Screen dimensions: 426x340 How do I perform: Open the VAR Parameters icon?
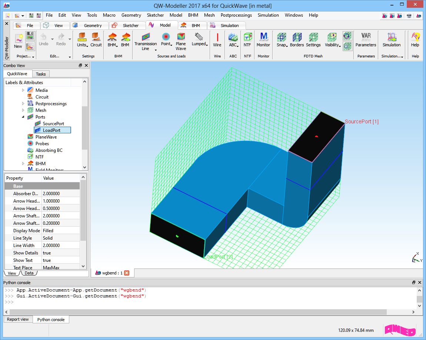366,37
